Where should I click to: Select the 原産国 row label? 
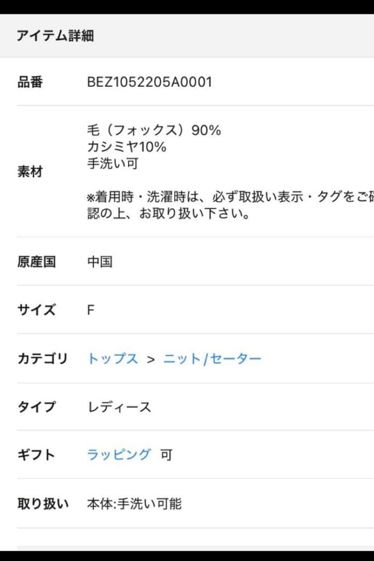(x=36, y=262)
